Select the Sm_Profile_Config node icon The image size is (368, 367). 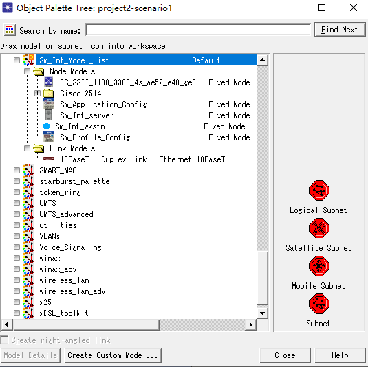[49, 137]
